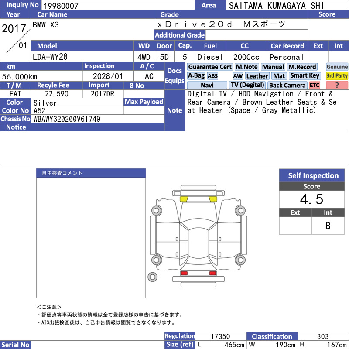This screenshot has height=349, width=349.
Task: Click the Manual document badge
Action: [273, 67]
